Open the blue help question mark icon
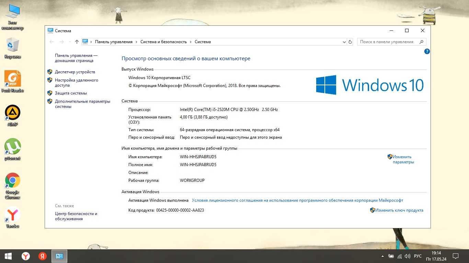This screenshot has width=469, height=263. click(427, 51)
